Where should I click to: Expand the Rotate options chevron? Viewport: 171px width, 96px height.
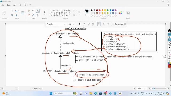[18, 11]
